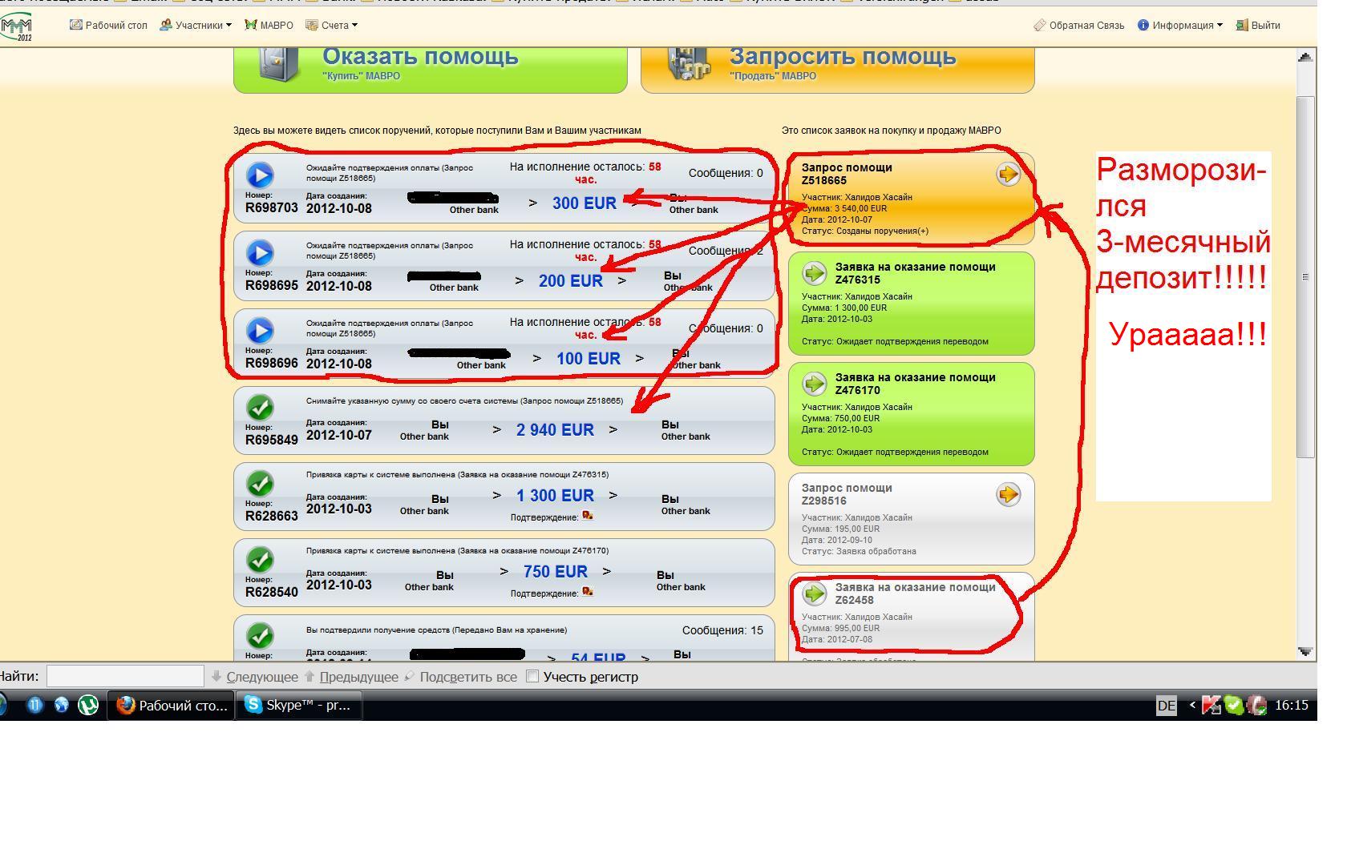Viewport: 1347px width, 841px height.
Task: Click the system clock 16:15
Action: [x=1291, y=705]
